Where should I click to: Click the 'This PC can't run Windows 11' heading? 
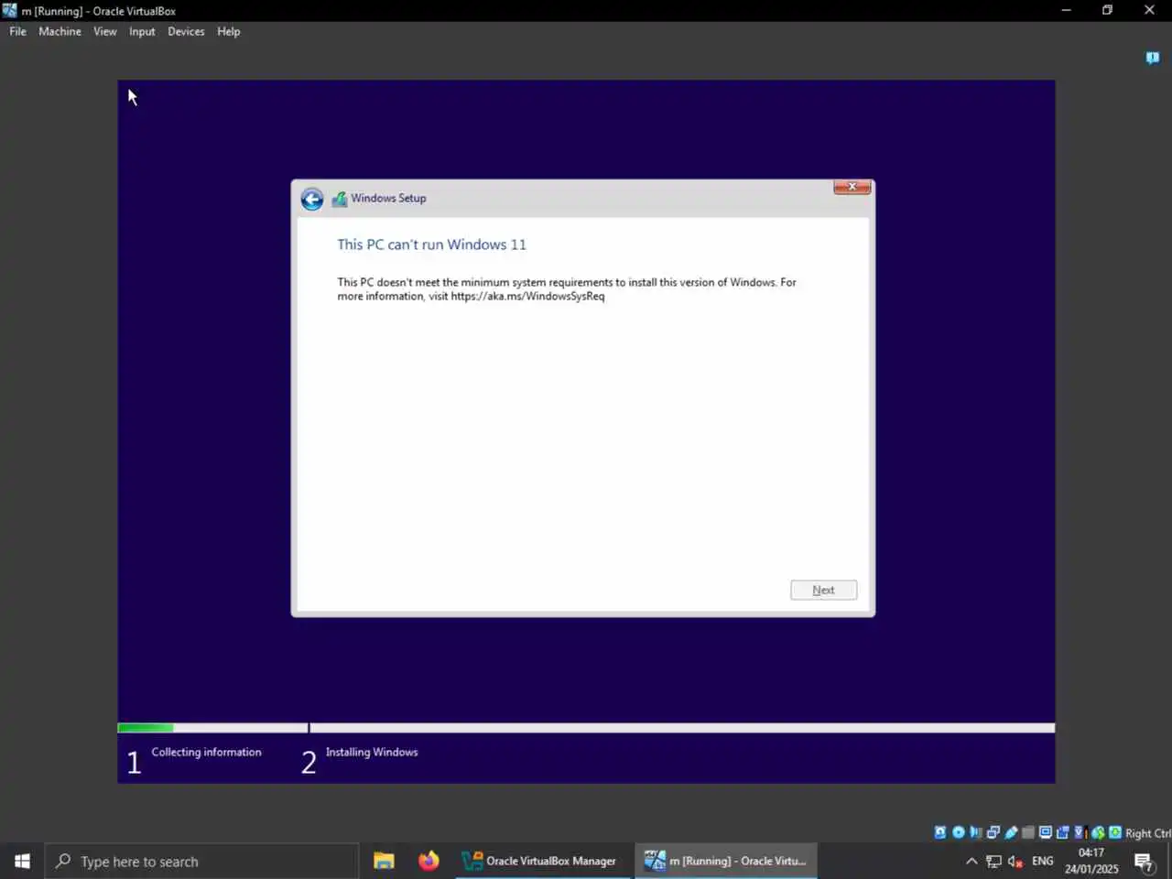(431, 244)
